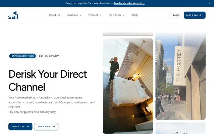Image resolution: width=214 pixels, height=134 pixels.
Task: Click the Sail logo in header
Action: (13, 15)
